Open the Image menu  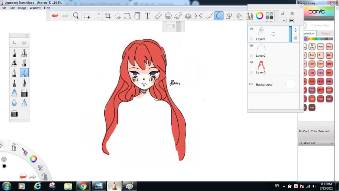tap(22, 8)
